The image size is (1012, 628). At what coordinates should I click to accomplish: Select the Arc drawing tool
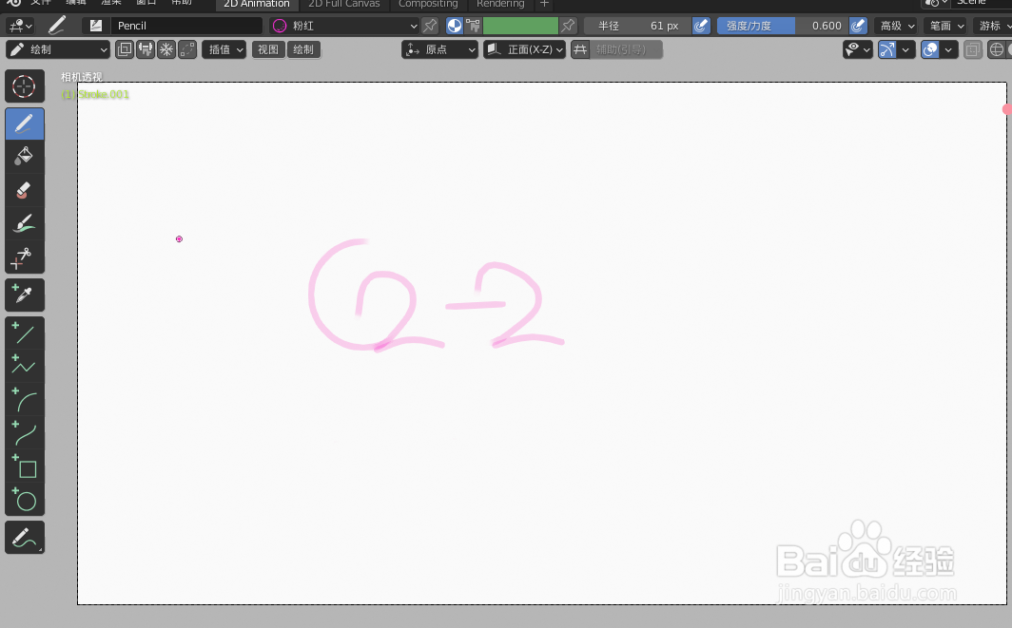click(25, 402)
